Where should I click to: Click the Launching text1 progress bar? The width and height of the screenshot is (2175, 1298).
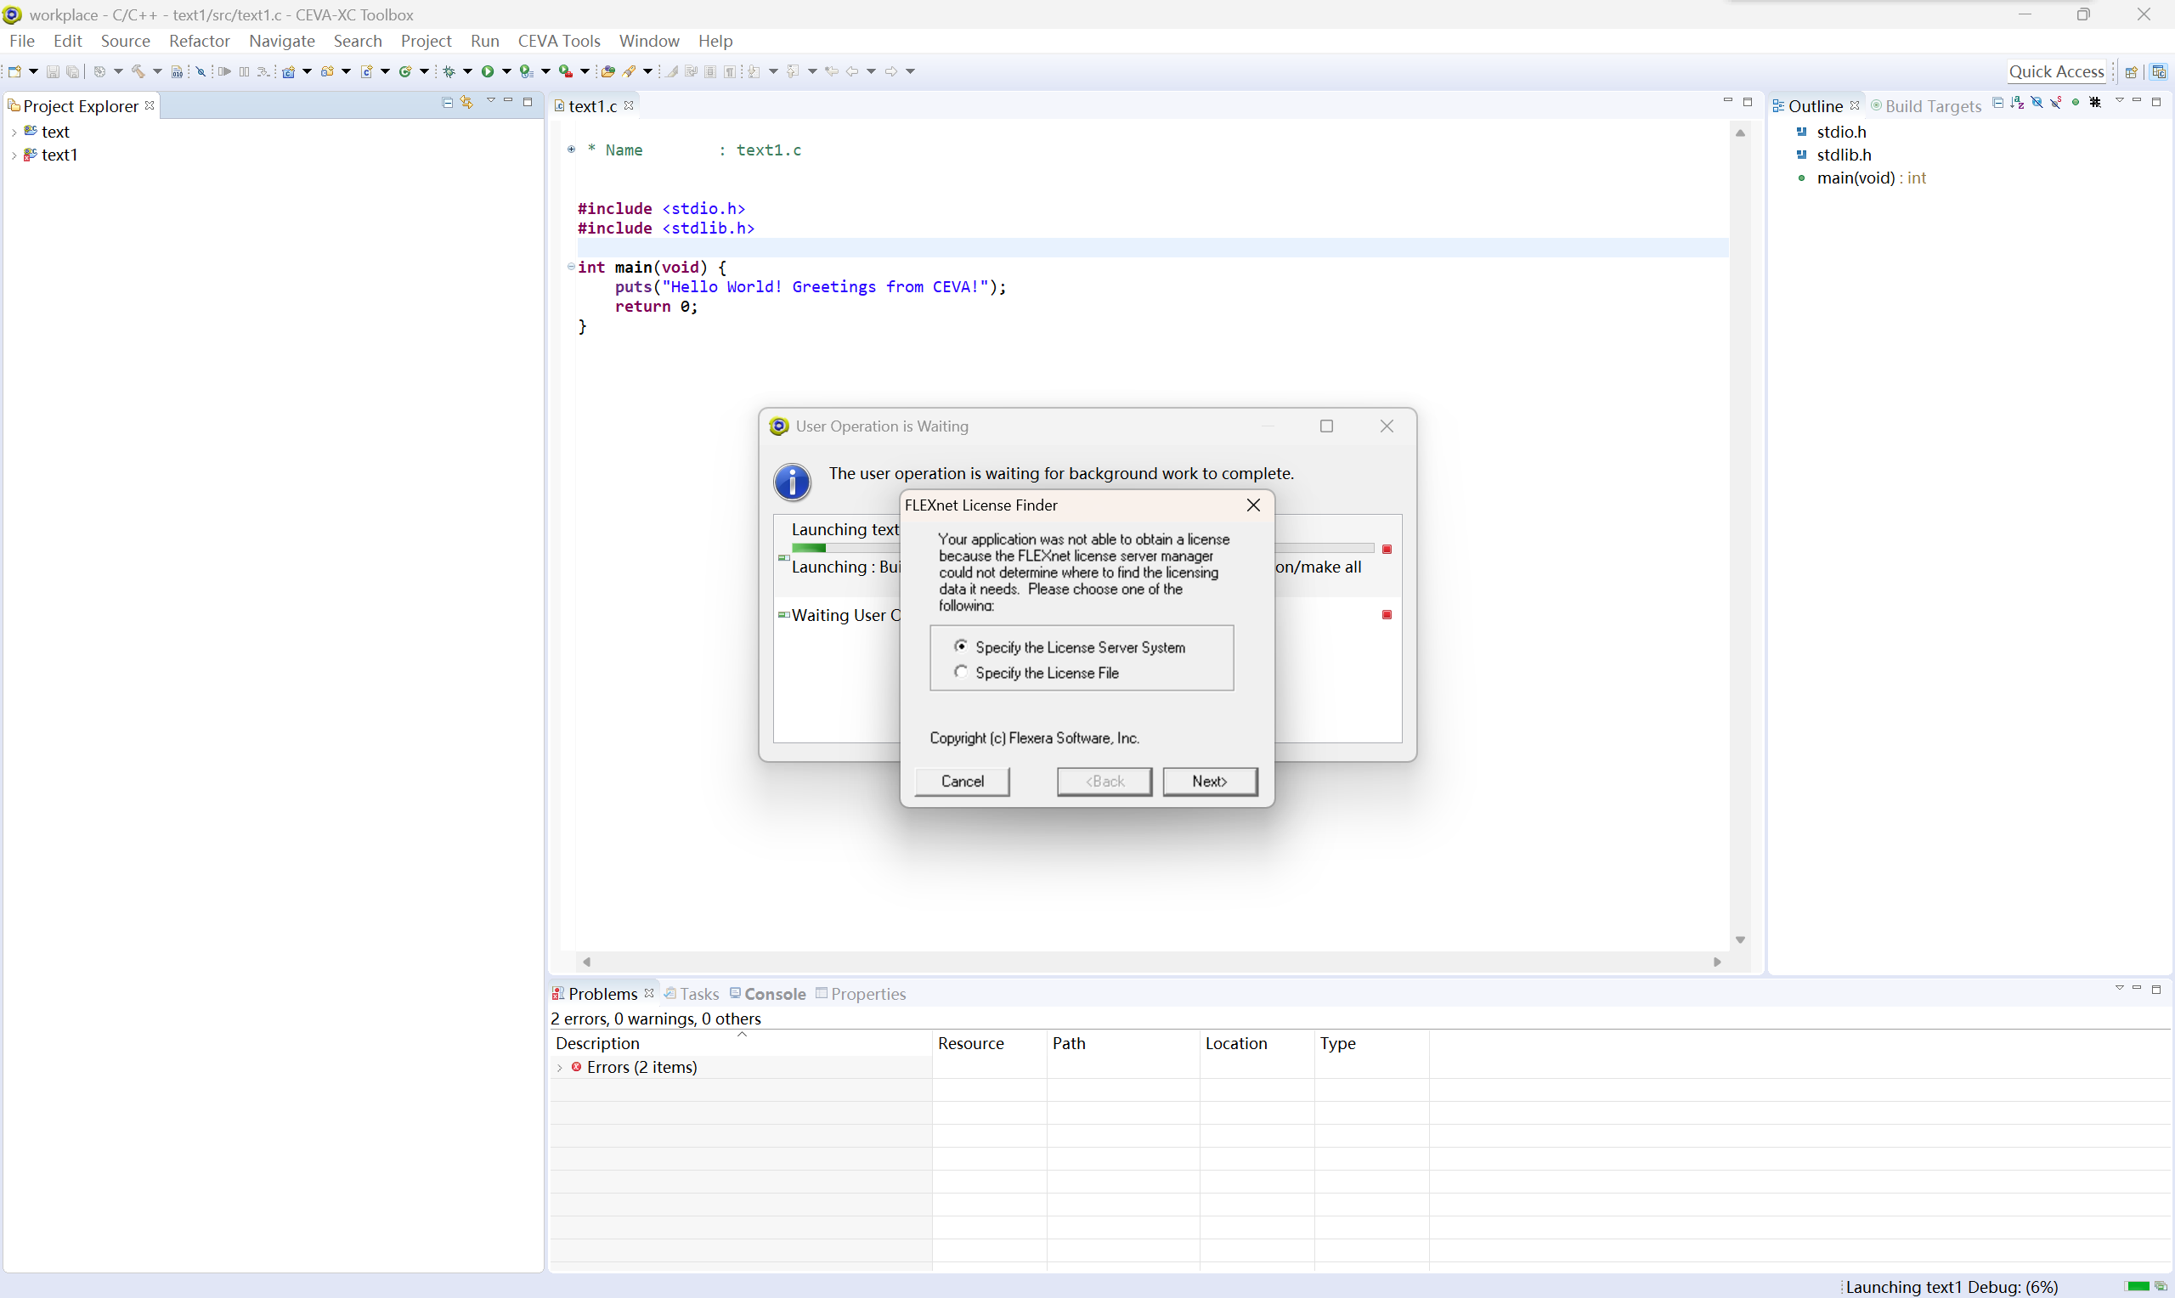[x=1082, y=549]
